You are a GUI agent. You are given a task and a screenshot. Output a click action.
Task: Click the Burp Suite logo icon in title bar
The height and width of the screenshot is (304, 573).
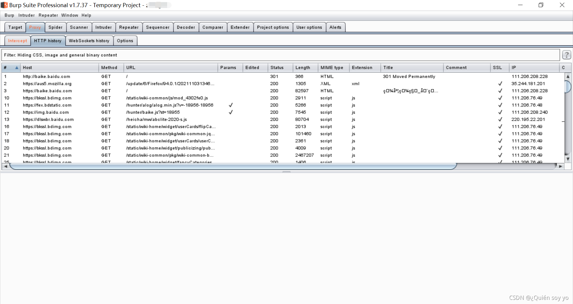pyautogui.click(x=4, y=5)
